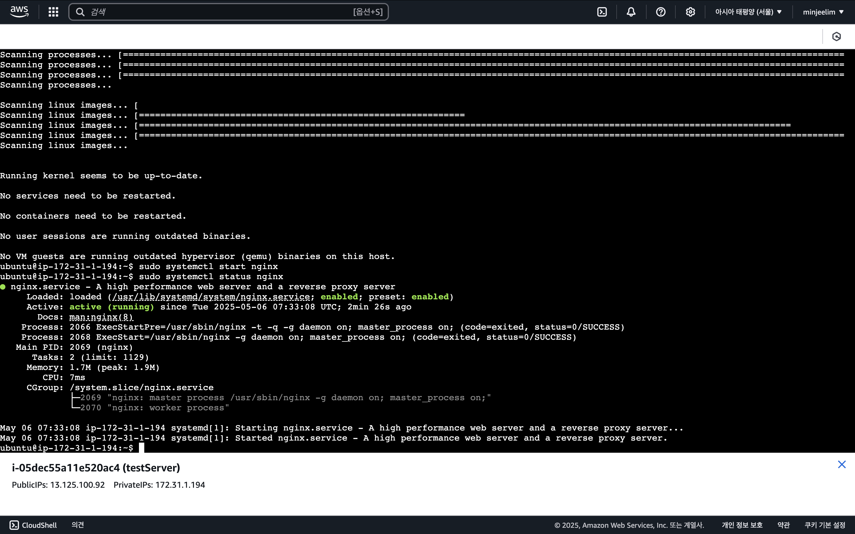The width and height of the screenshot is (855, 534).
Task: Focus the AWS search input field
Action: click(x=219, y=12)
